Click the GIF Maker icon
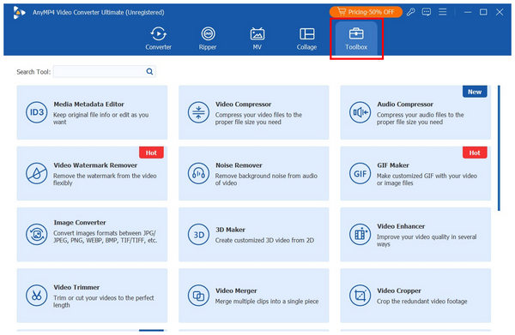515x335 pixels. point(360,173)
